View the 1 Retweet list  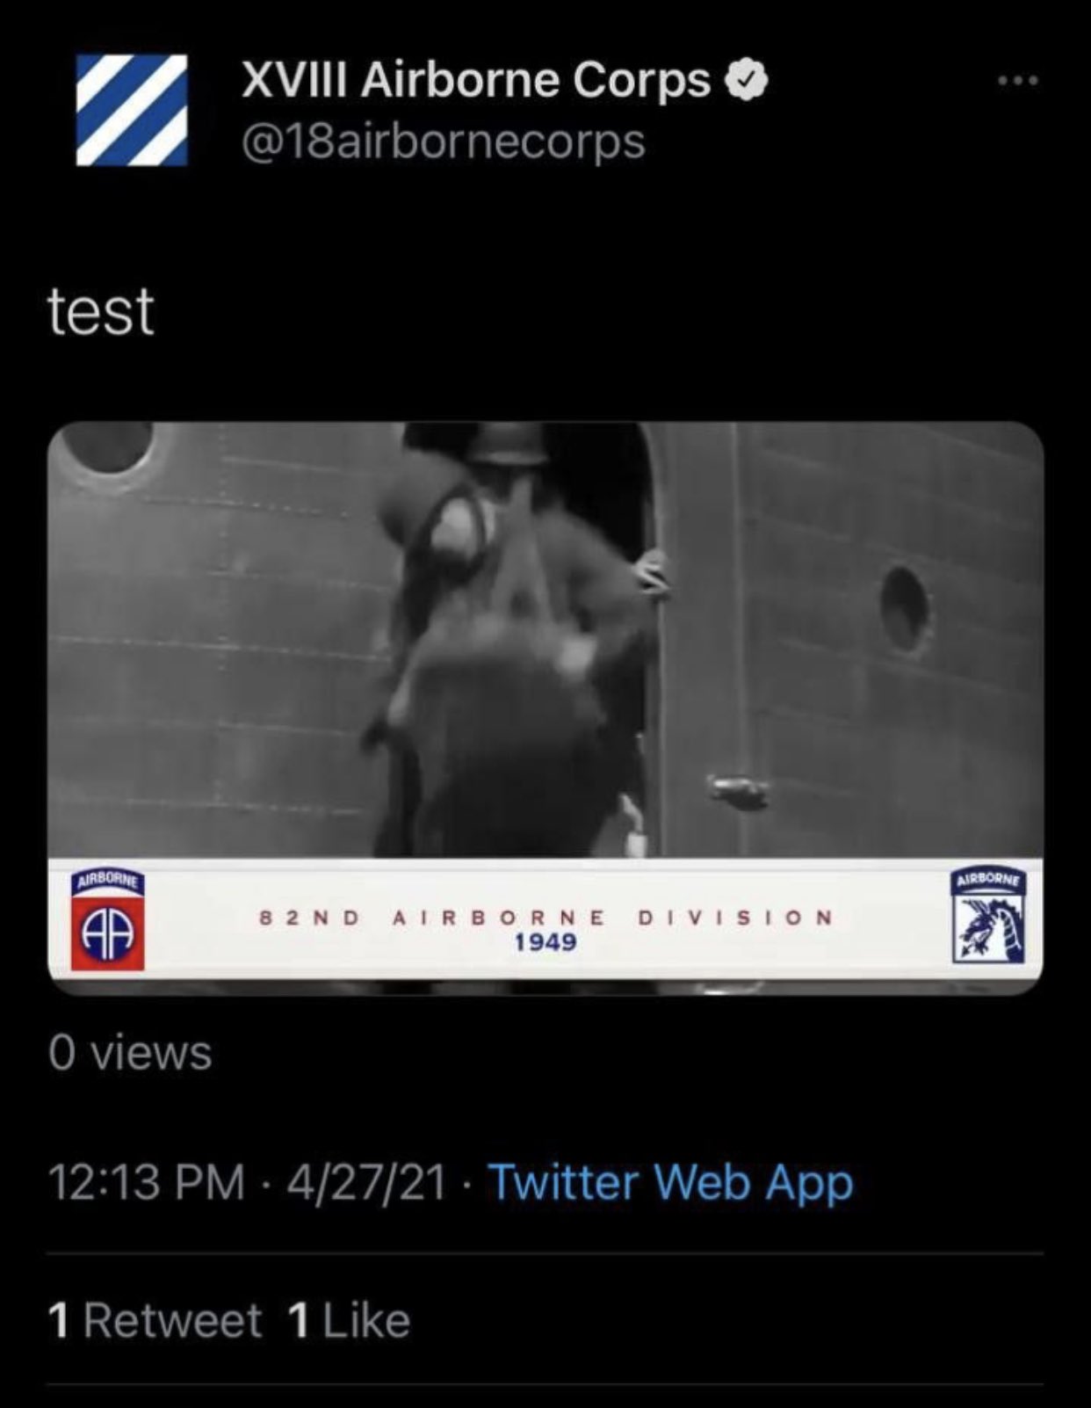(x=155, y=1320)
